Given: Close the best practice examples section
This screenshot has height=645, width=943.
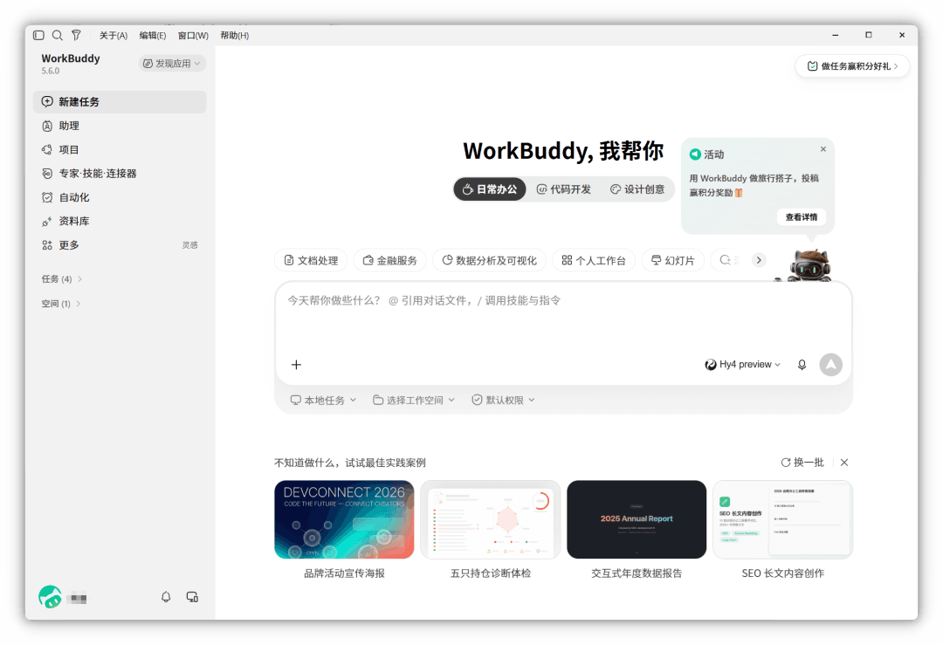Looking at the screenshot, I should click(x=844, y=463).
